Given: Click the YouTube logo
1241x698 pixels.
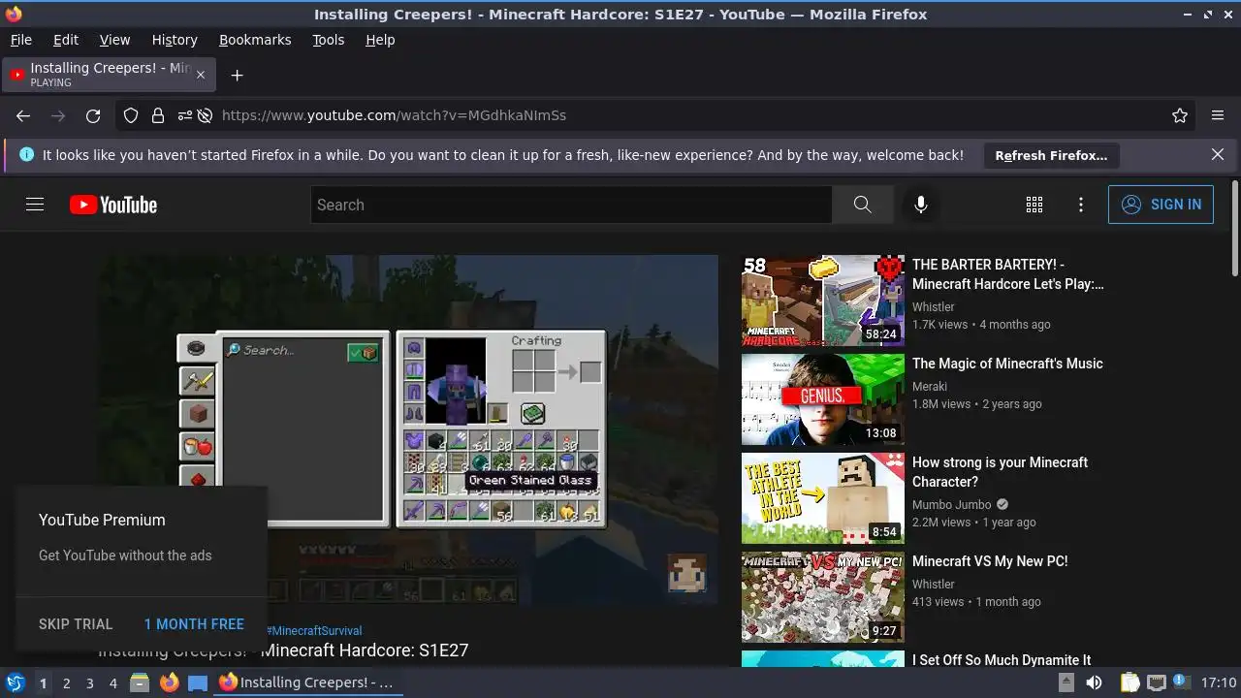Looking at the screenshot, I should (x=113, y=205).
